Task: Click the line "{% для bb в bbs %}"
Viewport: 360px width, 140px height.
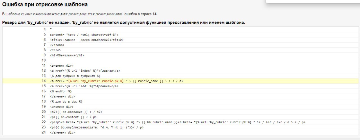Action: 66,101
